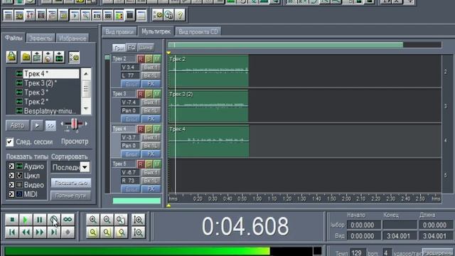Screen dimensions: 455x256
Task: Mute Трек 2 with the M button
Action: (157, 59)
